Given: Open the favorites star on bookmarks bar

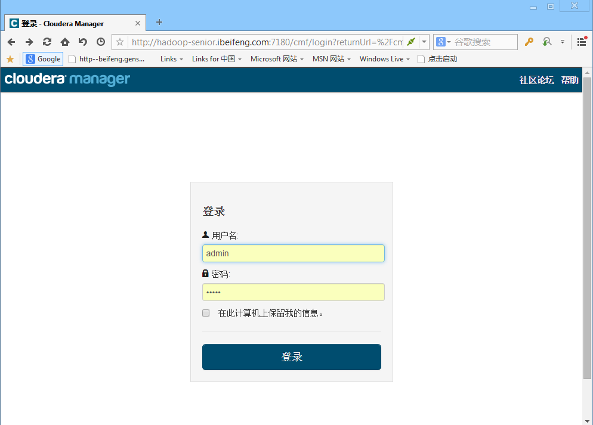Looking at the screenshot, I should [x=10, y=59].
